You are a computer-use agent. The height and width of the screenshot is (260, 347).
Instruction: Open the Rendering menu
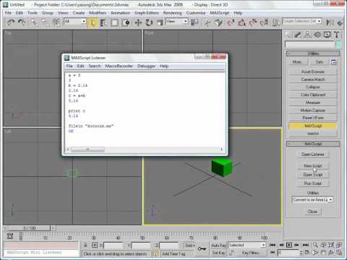coord(172,13)
